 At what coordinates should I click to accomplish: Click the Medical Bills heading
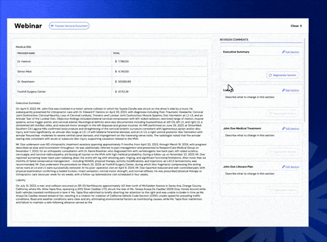pos(24,47)
